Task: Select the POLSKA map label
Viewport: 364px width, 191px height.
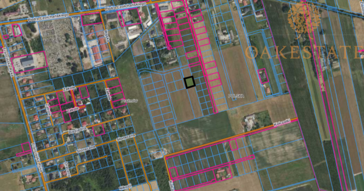Action: [x=236, y=96]
